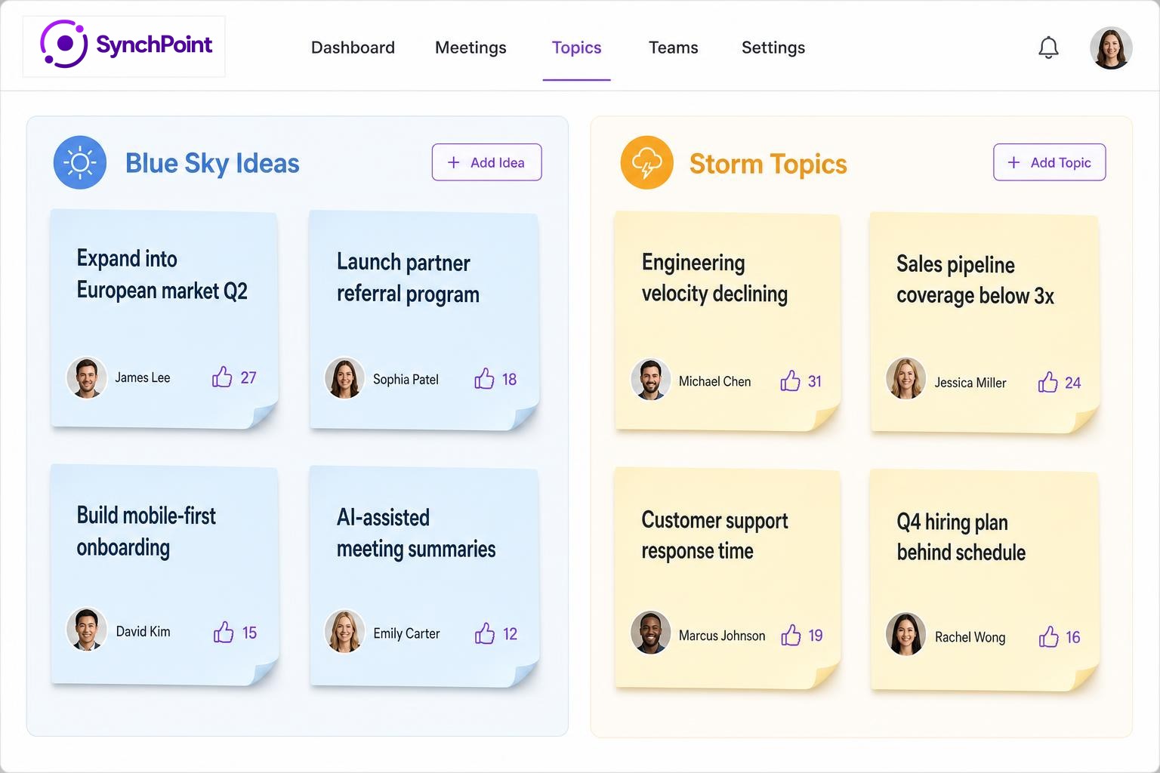Open the AI-assisted meeting summaries note
Viewport: 1160px width, 773px height.
pos(424,576)
